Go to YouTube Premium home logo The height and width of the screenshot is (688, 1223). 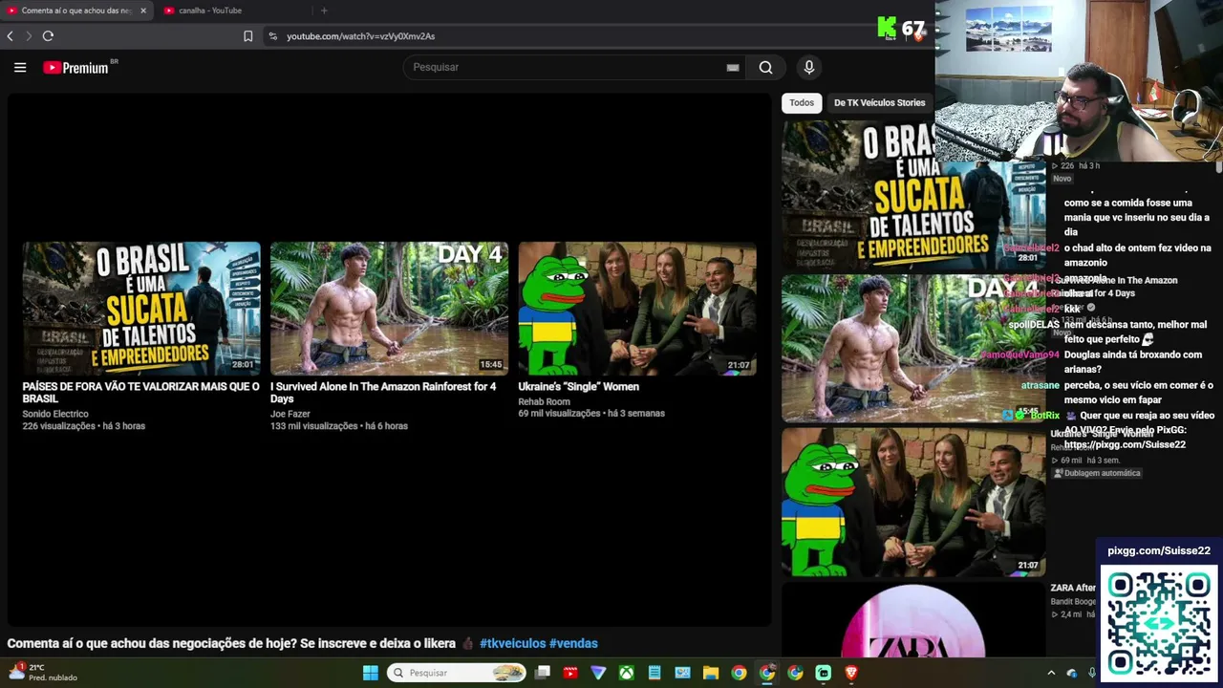click(x=76, y=68)
